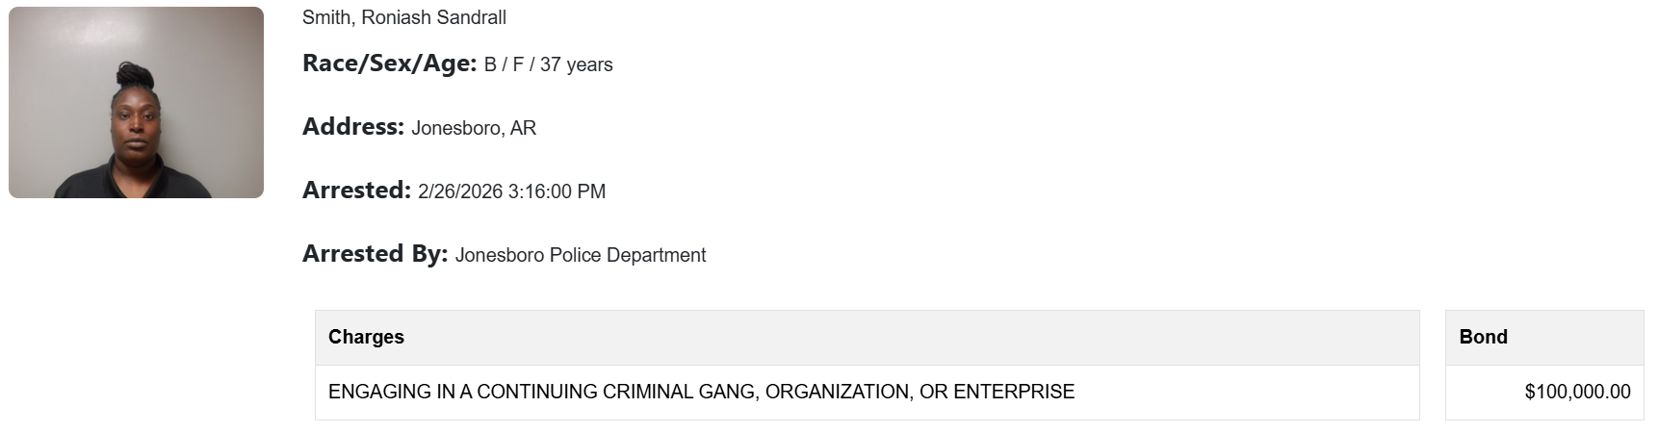1659x433 pixels.
Task: Click the words CRIMINAL GANG in the charge
Action: point(680,392)
